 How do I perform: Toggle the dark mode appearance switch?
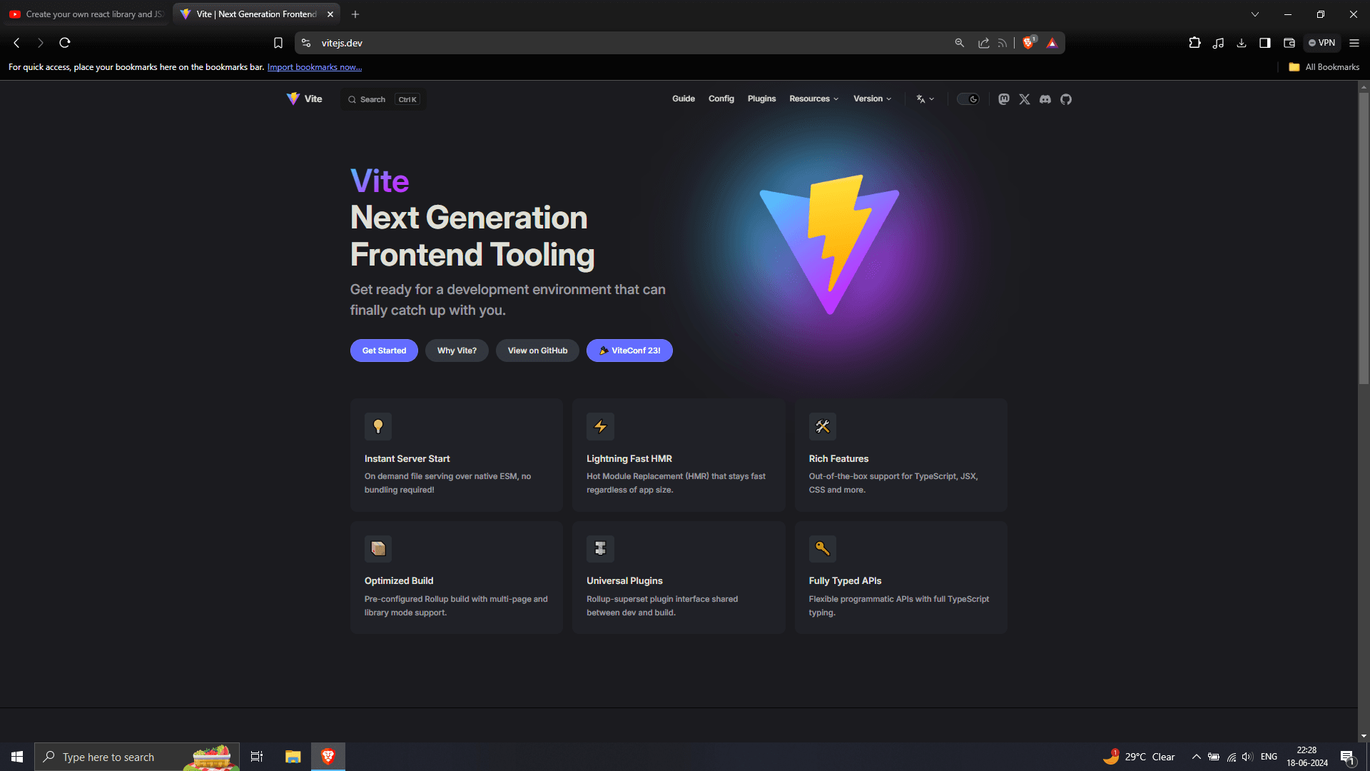point(968,99)
